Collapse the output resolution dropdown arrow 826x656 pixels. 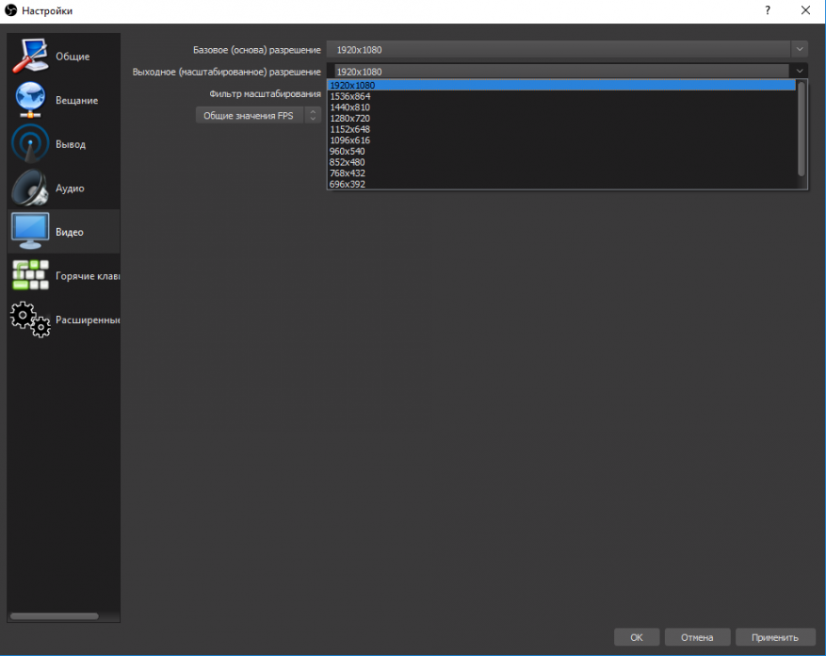click(799, 71)
